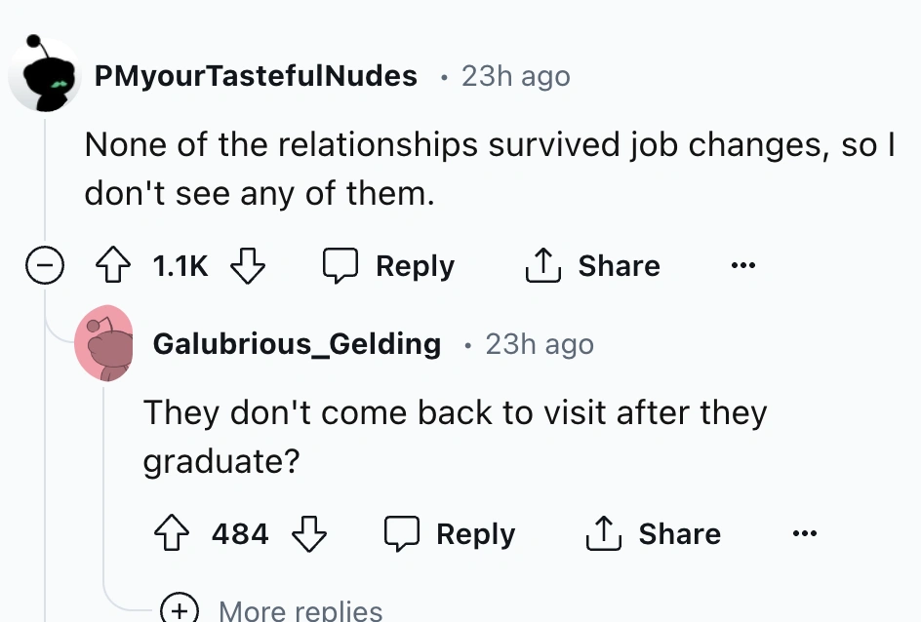Click the top comment's 23h ago timestamp
The width and height of the screenshot is (921, 622).
[x=515, y=76]
